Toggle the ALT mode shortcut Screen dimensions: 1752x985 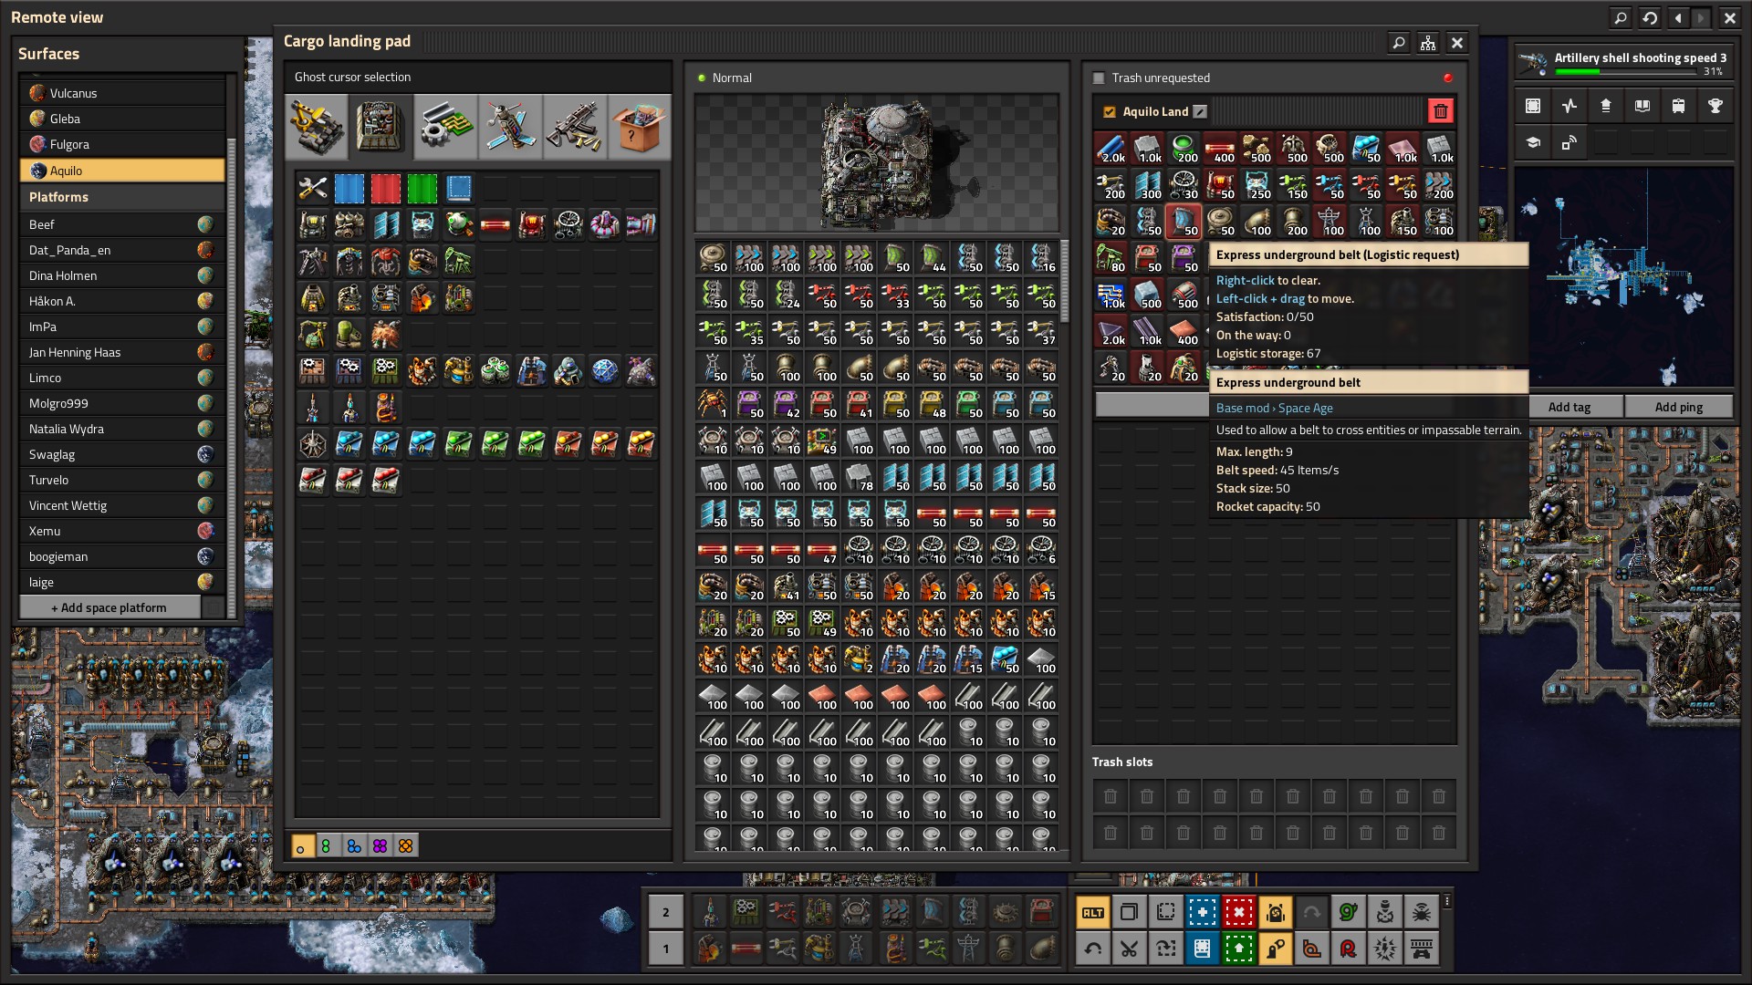coord(1092,912)
